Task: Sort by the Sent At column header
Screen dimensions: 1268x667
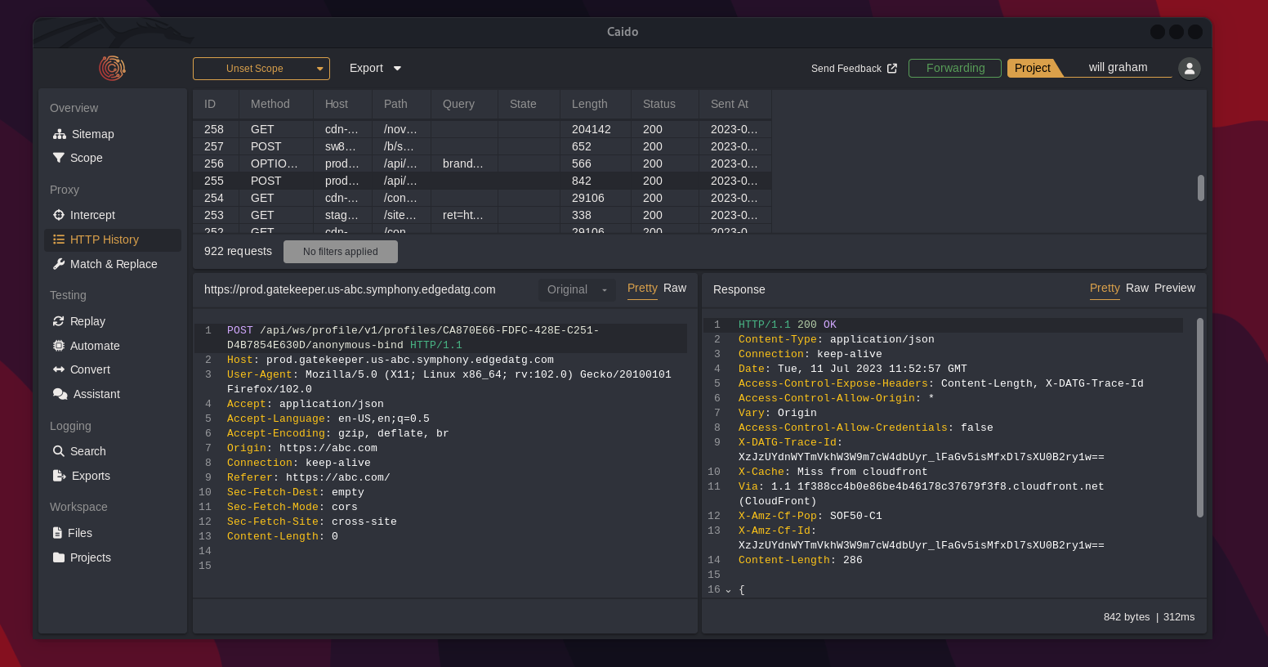Action: tap(734, 104)
